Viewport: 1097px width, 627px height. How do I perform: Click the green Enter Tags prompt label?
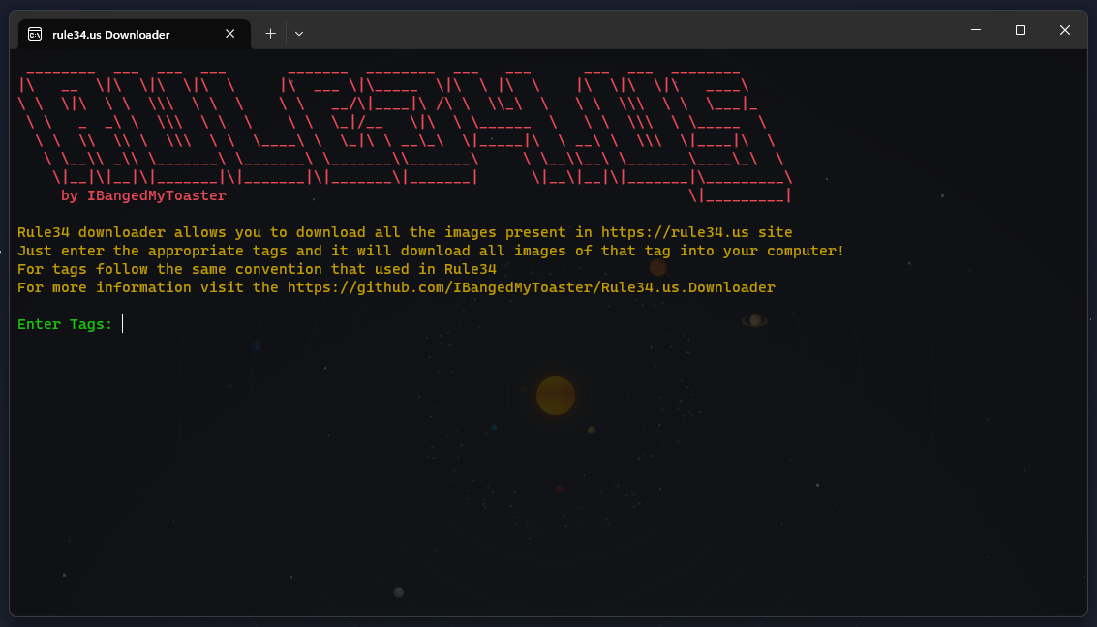click(x=62, y=323)
